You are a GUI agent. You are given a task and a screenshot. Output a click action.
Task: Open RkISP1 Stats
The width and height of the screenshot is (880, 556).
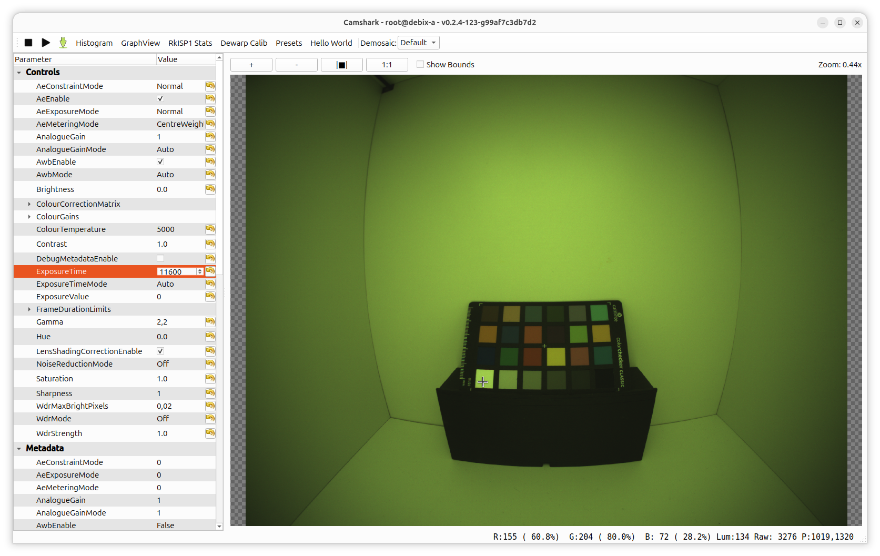190,43
